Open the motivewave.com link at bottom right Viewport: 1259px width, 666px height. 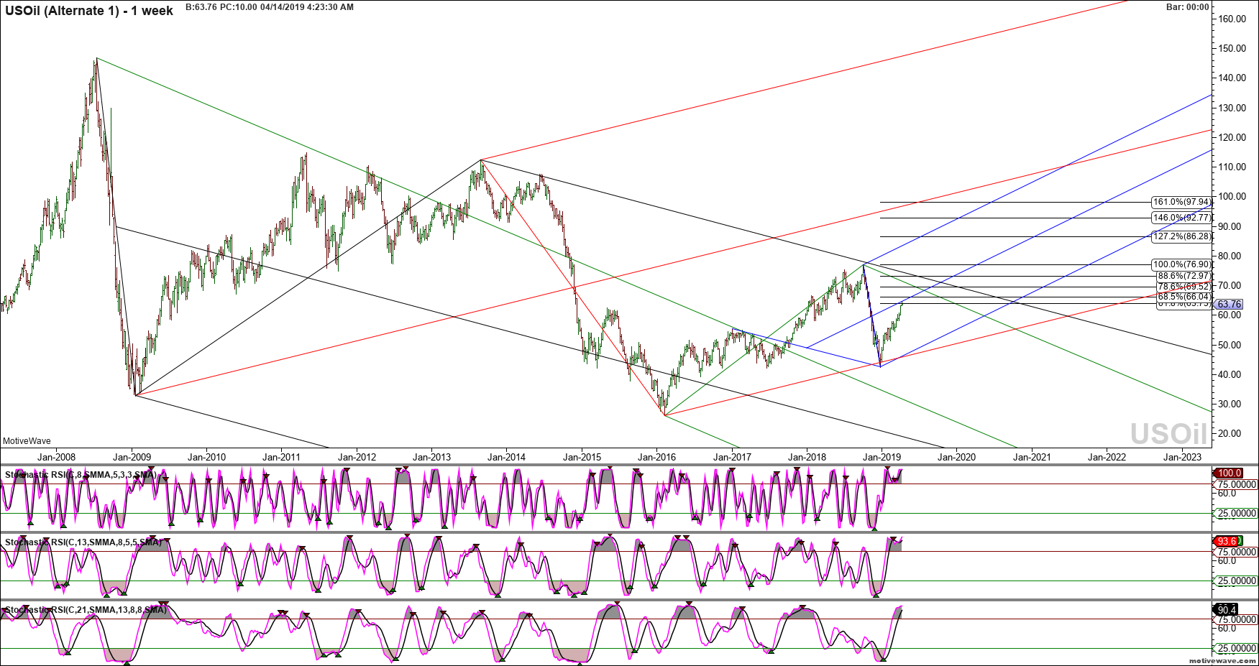click(x=1222, y=660)
